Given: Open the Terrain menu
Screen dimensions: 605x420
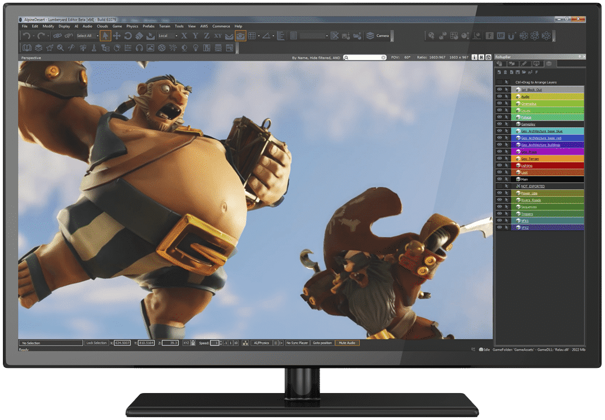Looking at the screenshot, I should click(165, 26).
